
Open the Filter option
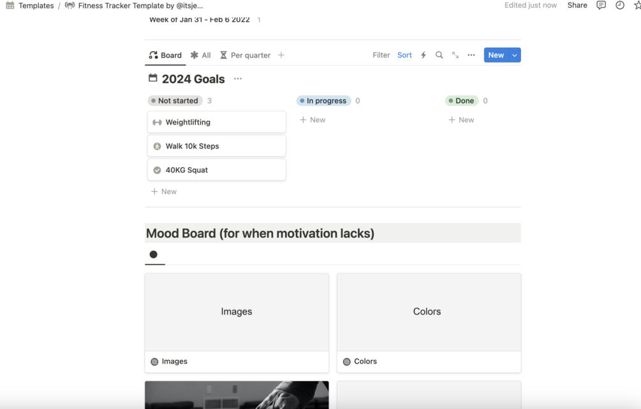(x=381, y=56)
